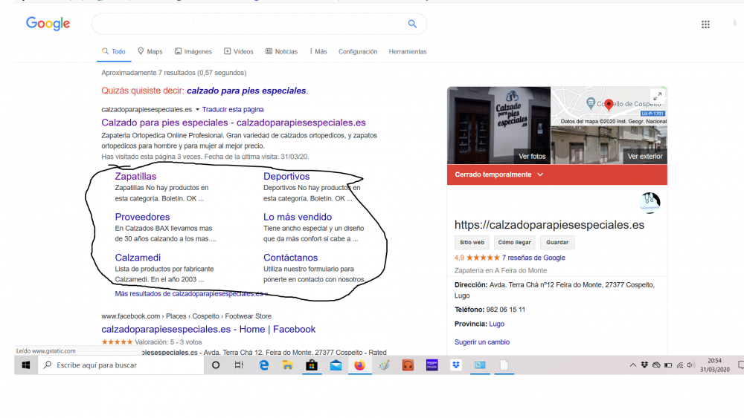
Task: Open the Calzamedi sitelink
Action: 138,258
